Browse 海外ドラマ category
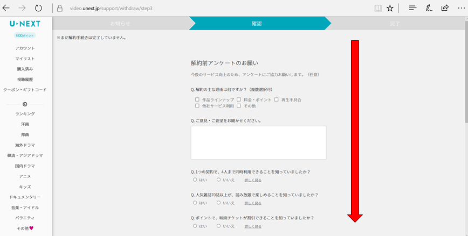468x236 pixels. point(25,145)
